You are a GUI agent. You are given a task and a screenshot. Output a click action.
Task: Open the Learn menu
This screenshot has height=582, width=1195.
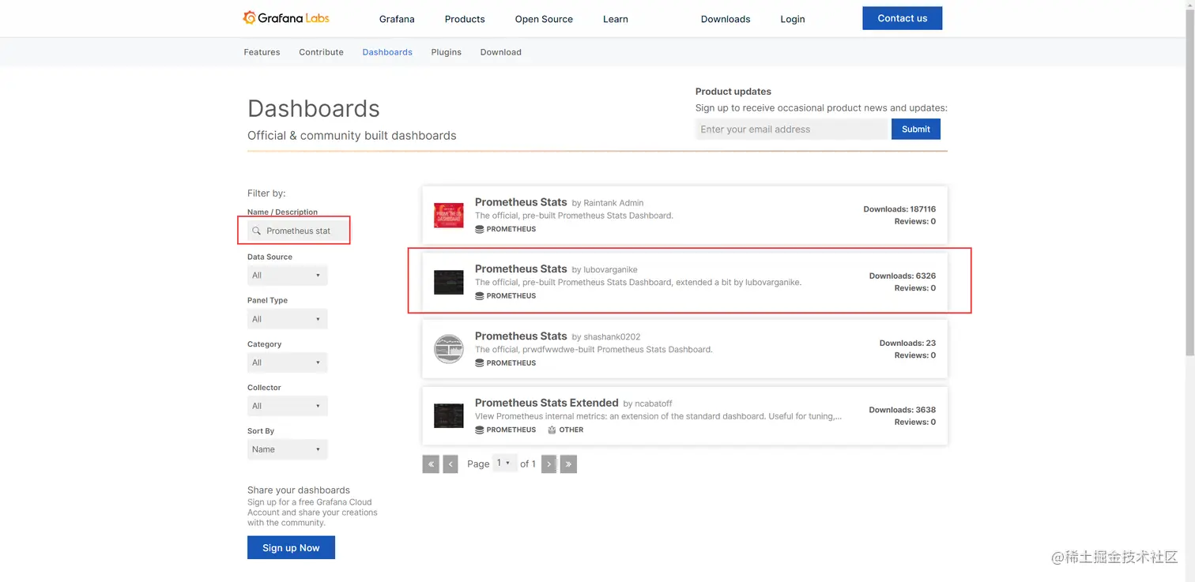[616, 19]
